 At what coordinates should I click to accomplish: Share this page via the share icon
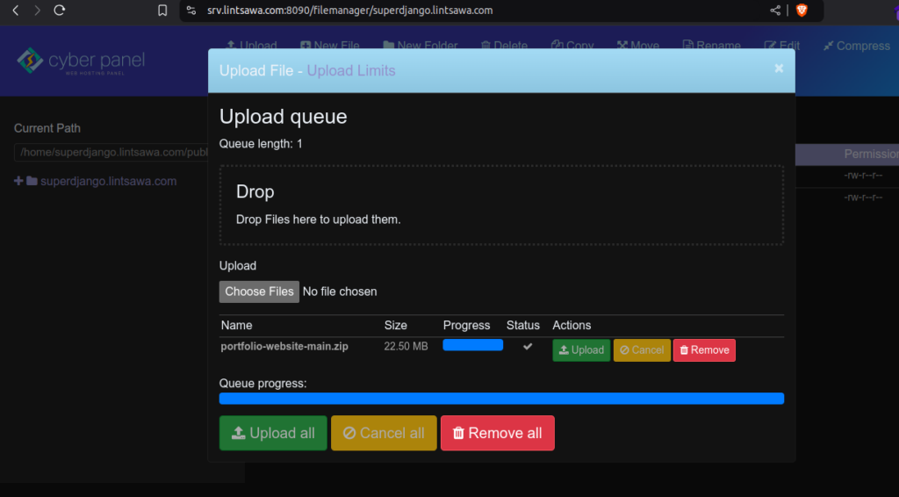coord(775,11)
